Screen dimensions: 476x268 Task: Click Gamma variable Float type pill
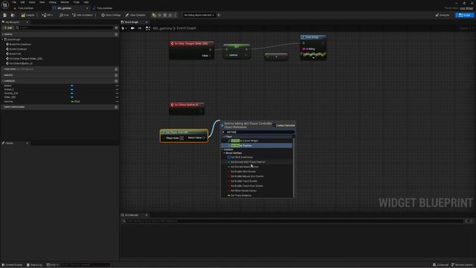[x=76, y=101]
